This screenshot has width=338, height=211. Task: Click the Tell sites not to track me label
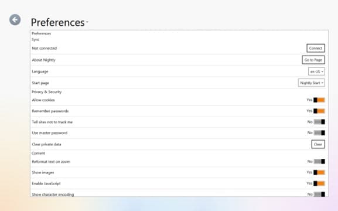[x=52, y=122]
